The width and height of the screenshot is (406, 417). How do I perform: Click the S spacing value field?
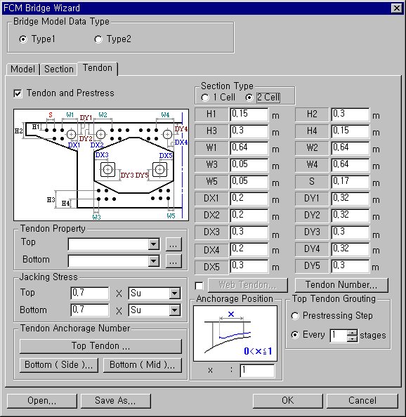[350, 182]
